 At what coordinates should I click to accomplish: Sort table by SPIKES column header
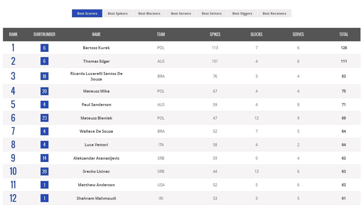pos(215,34)
